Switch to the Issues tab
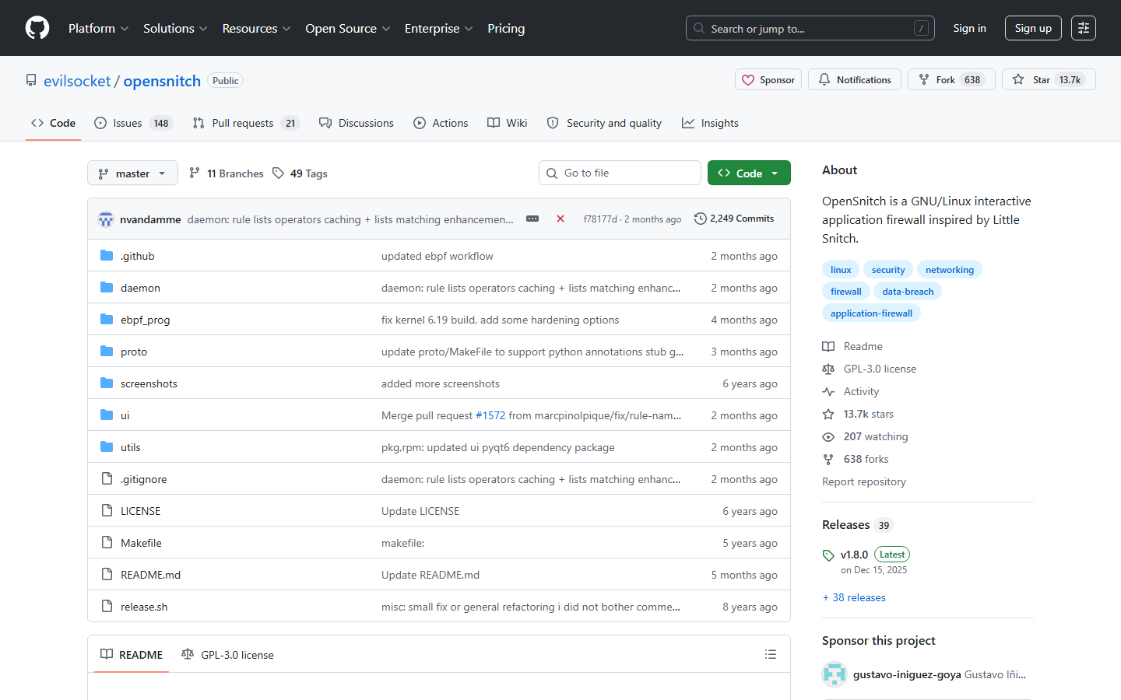 133,123
